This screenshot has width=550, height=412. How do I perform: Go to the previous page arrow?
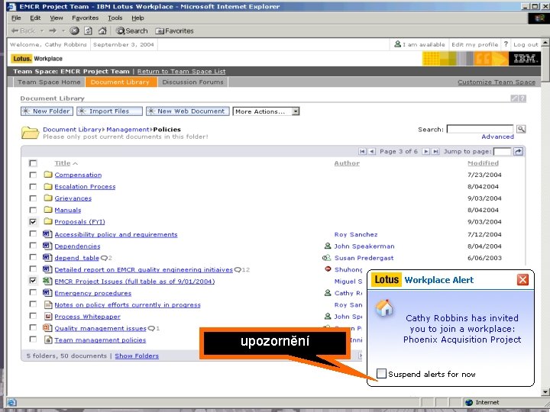coord(372,151)
